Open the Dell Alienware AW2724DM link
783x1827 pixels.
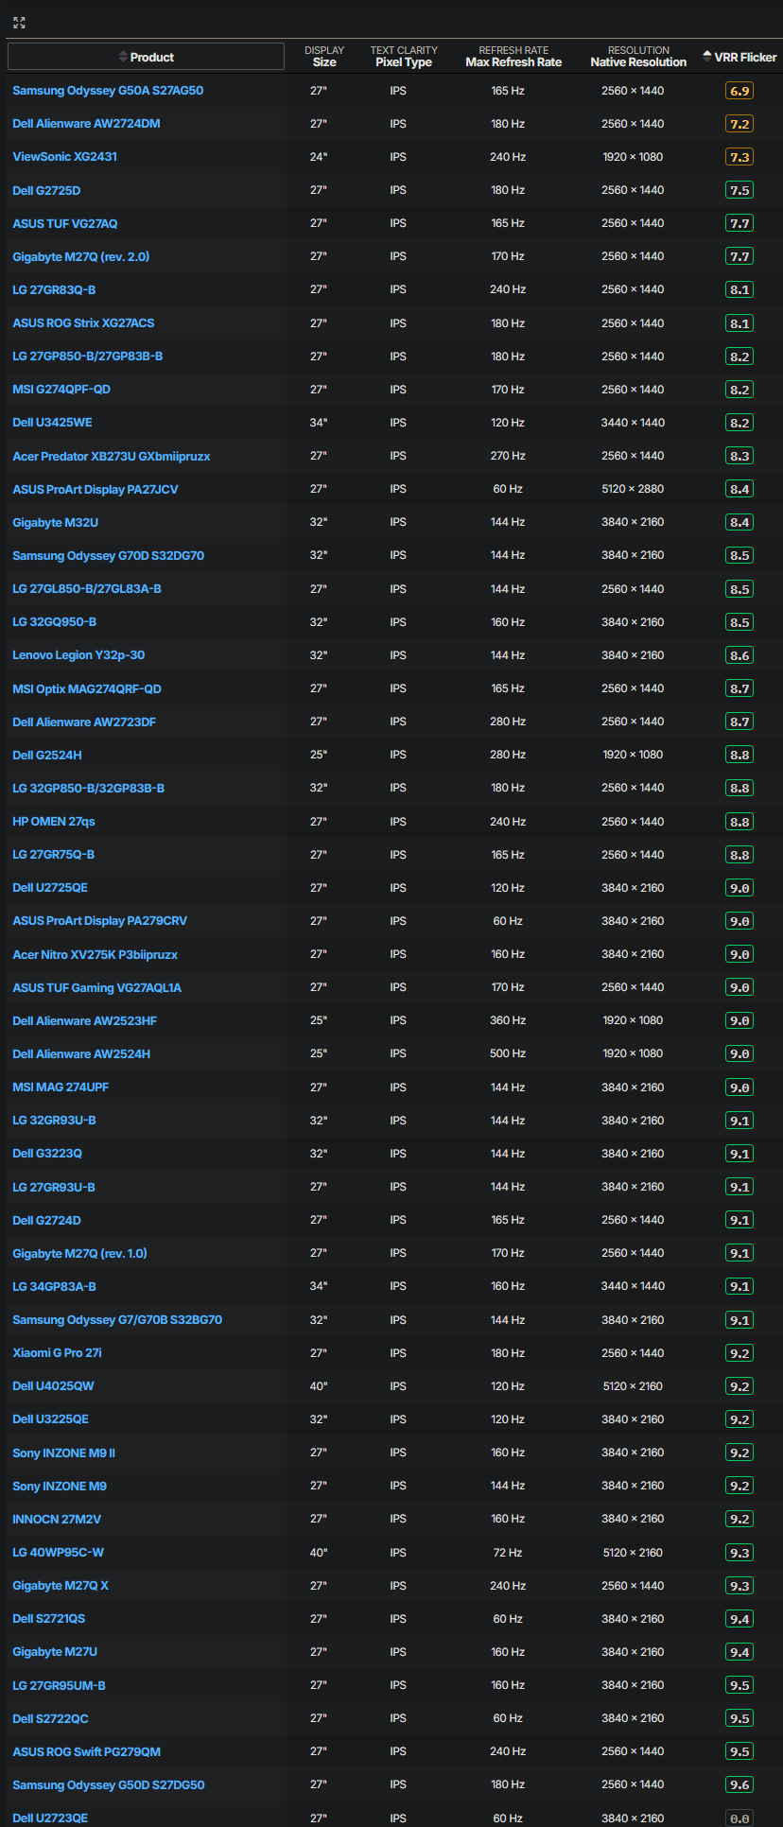coord(86,124)
